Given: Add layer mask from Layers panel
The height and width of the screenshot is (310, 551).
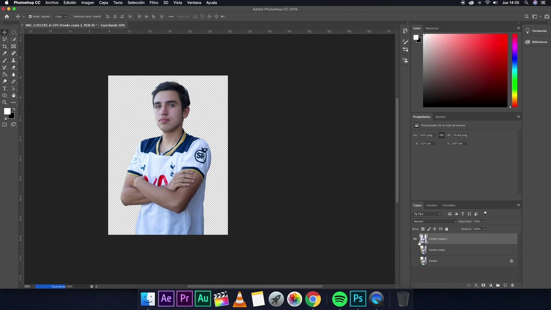Looking at the screenshot, I should point(483,285).
